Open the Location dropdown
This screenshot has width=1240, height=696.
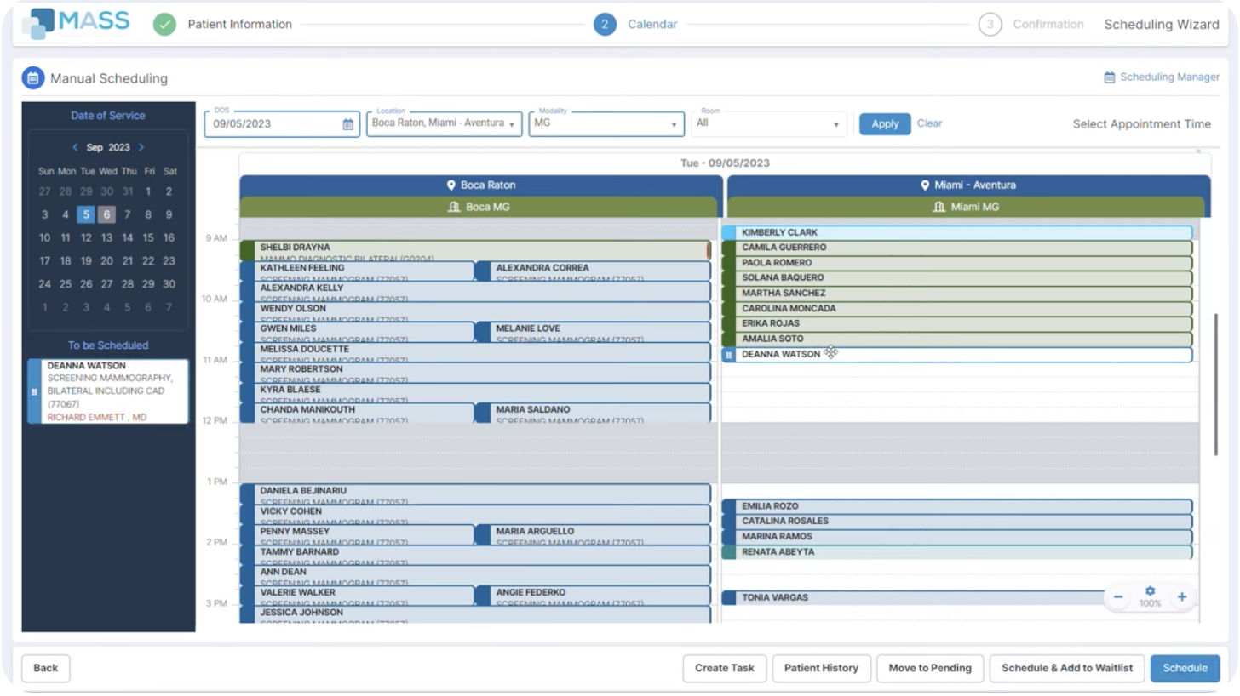point(510,123)
